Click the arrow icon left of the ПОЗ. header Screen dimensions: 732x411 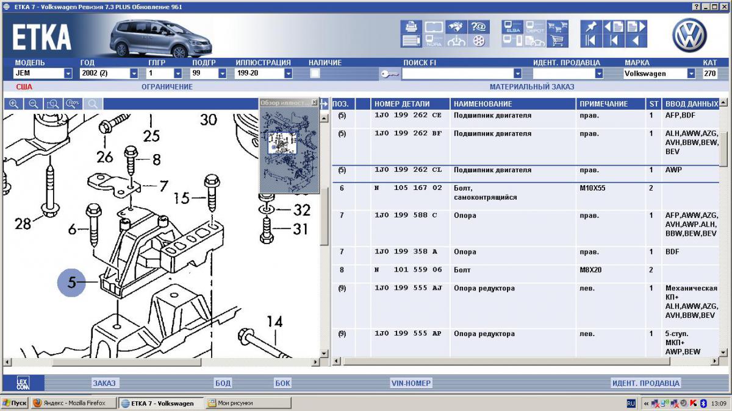tap(324, 104)
